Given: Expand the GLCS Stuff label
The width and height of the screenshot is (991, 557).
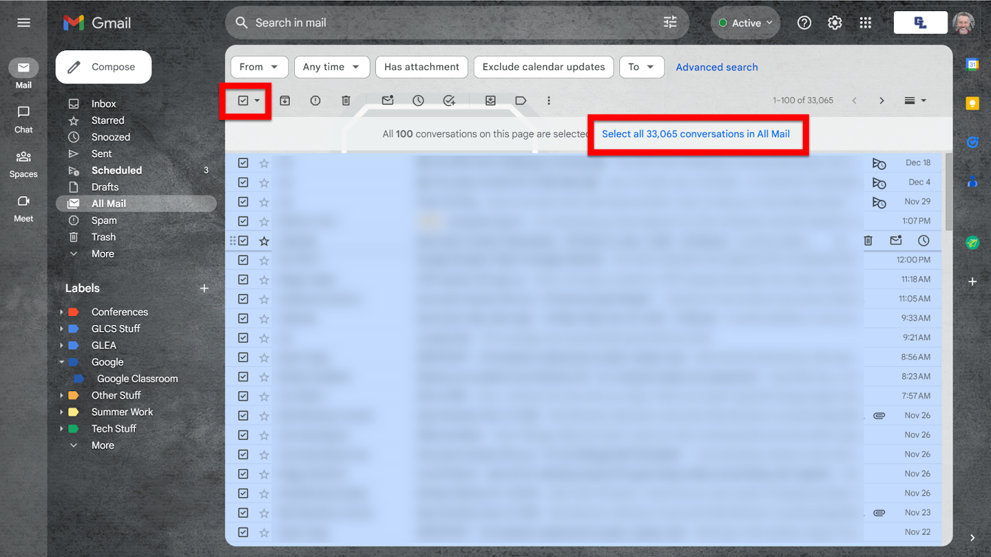Looking at the screenshot, I should 61,329.
